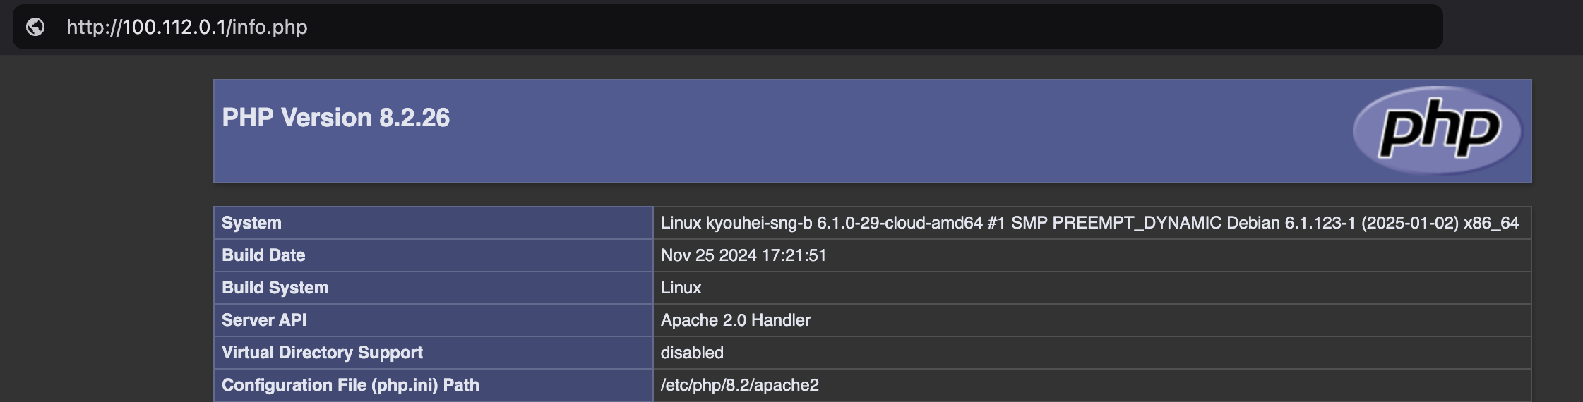1583x402 pixels.
Task: Click the x86_64 architecture text
Action: [x=1491, y=223]
